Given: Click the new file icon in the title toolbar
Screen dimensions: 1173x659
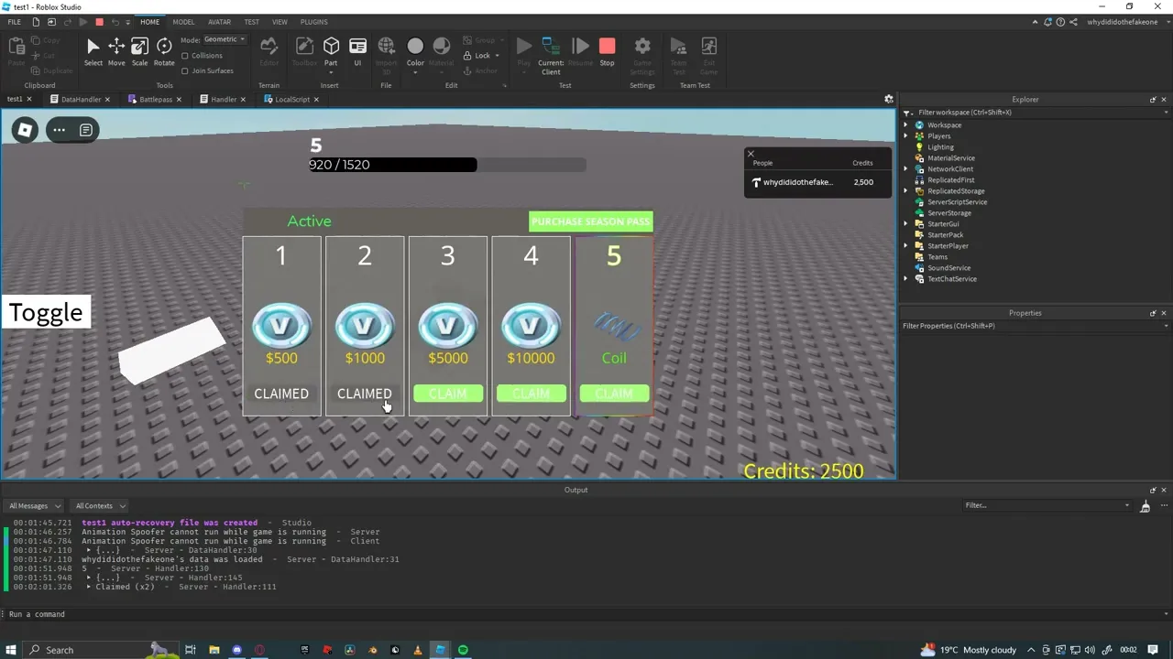Looking at the screenshot, I should tap(36, 22).
